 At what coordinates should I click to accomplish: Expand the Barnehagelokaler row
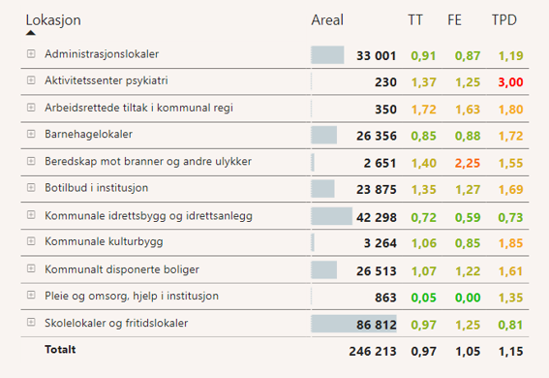point(31,134)
